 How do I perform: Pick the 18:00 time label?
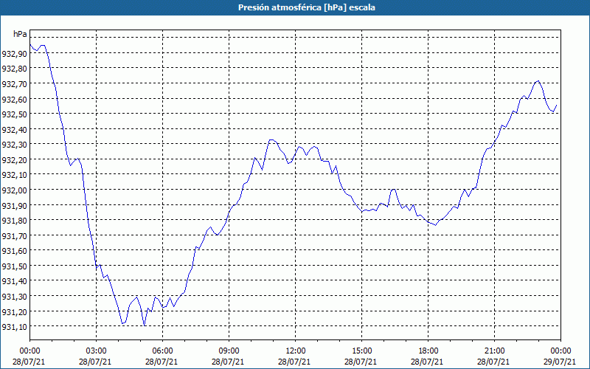428,351
